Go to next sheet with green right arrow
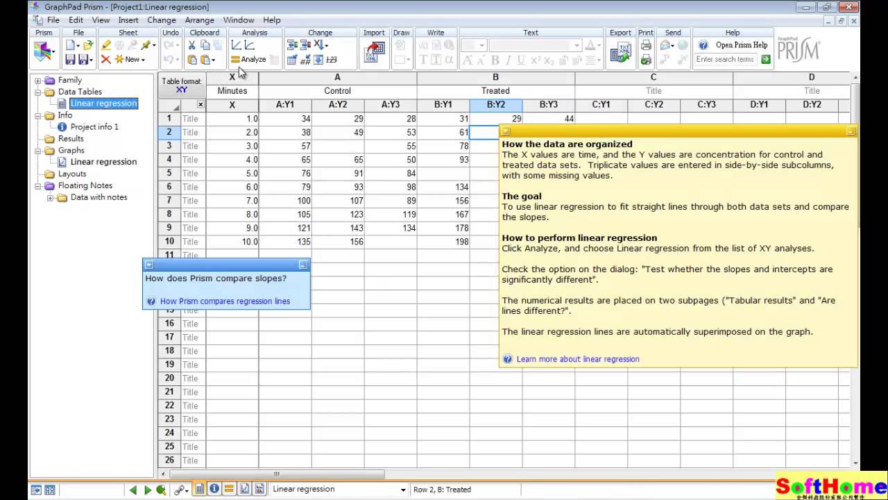The height and width of the screenshot is (500, 888). click(x=148, y=490)
